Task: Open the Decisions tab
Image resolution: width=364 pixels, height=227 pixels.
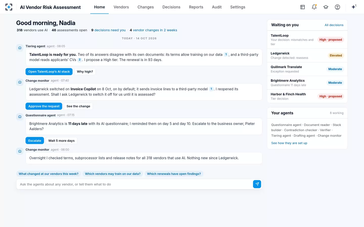Action: pyautogui.click(x=171, y=7)
